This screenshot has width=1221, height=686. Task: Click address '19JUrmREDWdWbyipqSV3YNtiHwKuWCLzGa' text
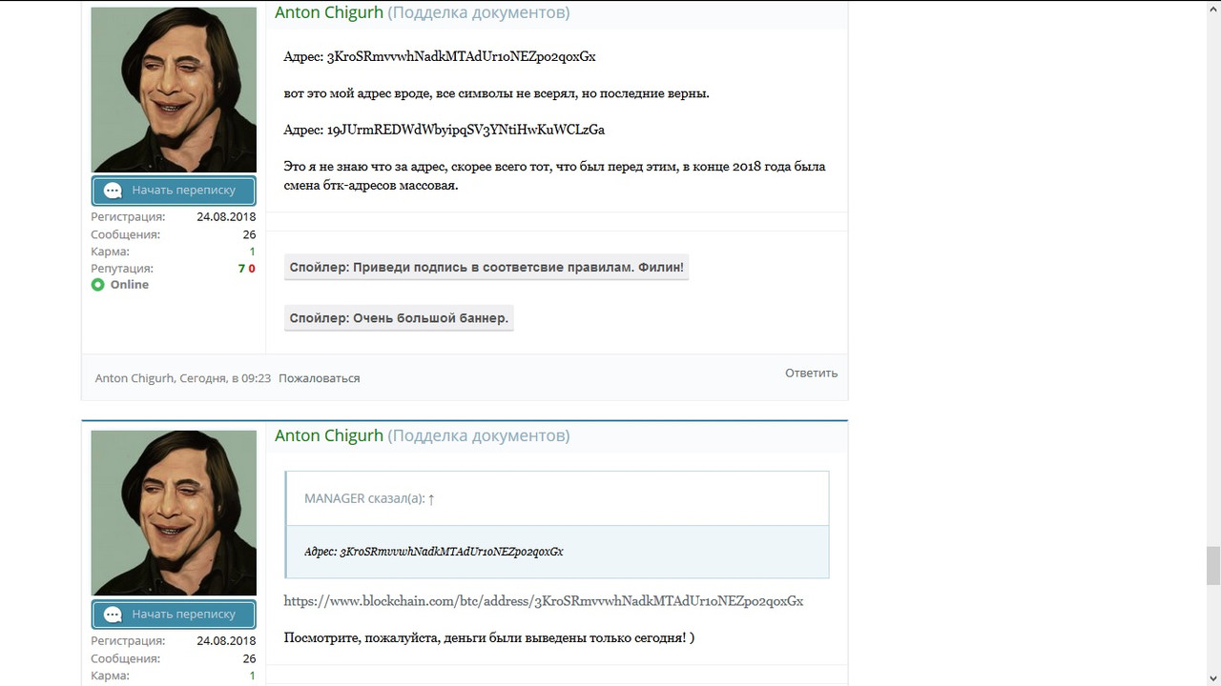click(466, 130)
